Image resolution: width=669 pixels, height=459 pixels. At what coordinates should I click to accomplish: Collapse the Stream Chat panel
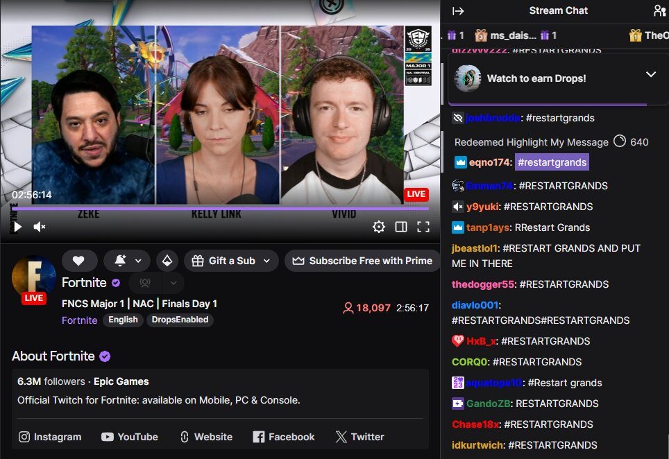coord(457,10)
